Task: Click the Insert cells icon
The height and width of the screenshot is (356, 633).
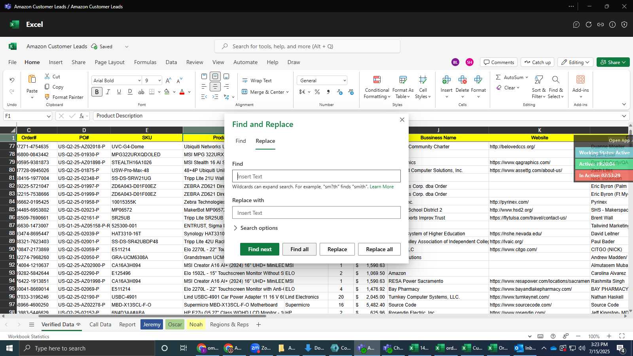Action: (446, 80)
